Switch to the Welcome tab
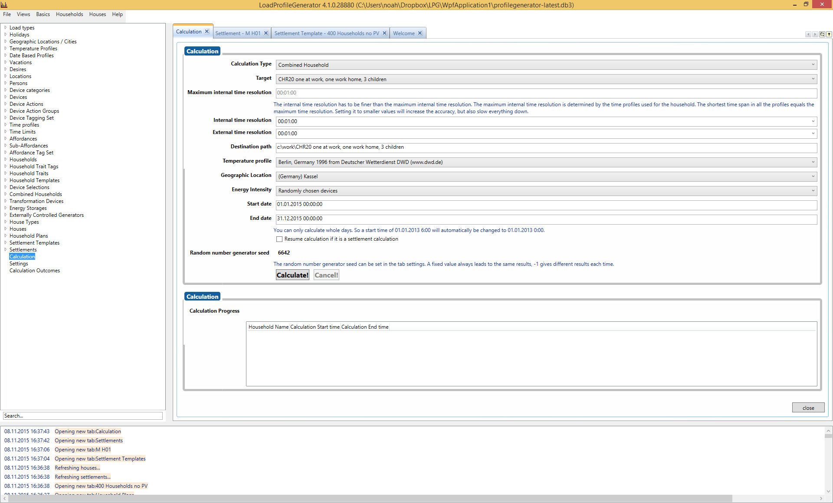 point(404,33)
